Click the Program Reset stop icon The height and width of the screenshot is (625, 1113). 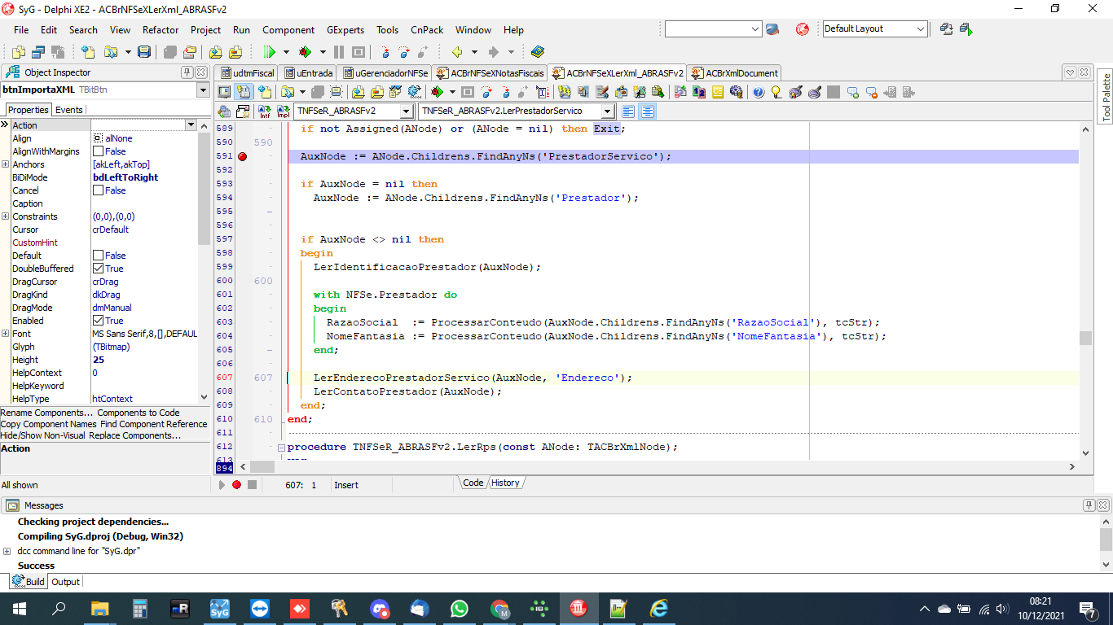[358, 52]
